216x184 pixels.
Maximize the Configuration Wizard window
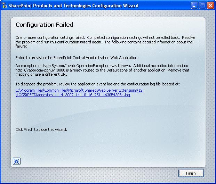(203, 6)
